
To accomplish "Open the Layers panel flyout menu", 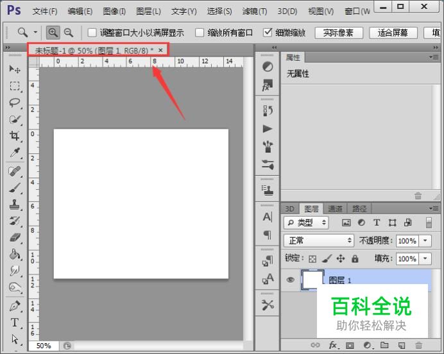I will click(434, 208).
